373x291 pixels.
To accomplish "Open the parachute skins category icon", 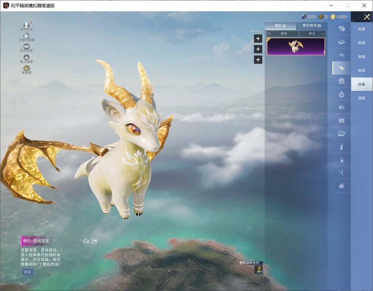I will pyautogui.click(x=341, y=29).
